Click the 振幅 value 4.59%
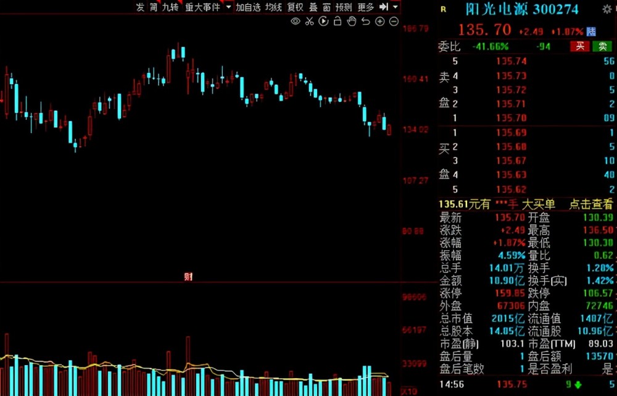Screen dimensions: 617x396 coord(511,255)
